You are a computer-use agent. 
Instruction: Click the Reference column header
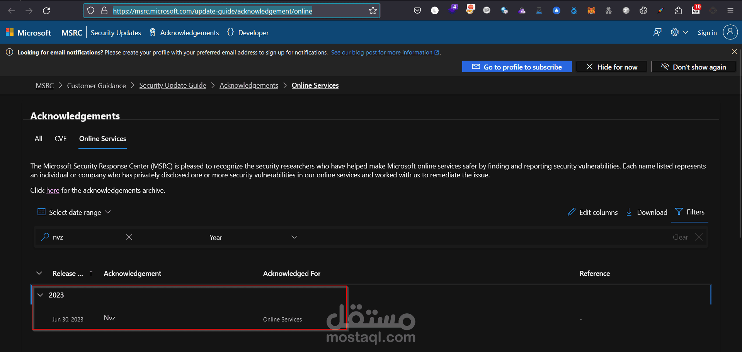click(x=595, y=273)
